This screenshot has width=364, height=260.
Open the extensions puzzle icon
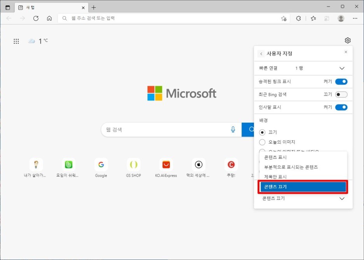point(299,18)
